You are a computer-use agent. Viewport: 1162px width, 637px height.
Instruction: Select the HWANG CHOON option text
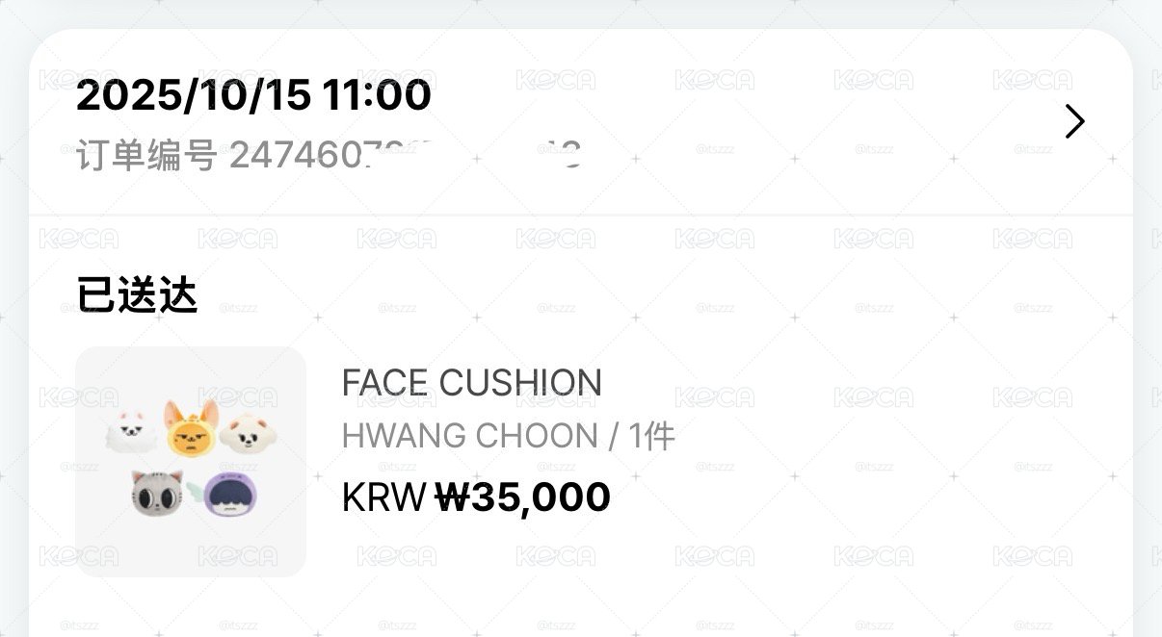[x=470, y=437]
